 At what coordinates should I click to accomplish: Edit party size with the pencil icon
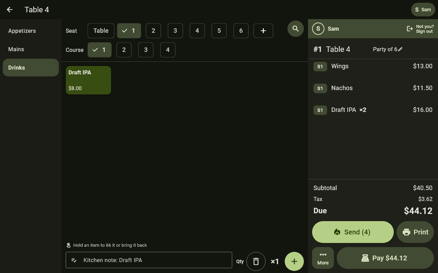pos(400,49)
